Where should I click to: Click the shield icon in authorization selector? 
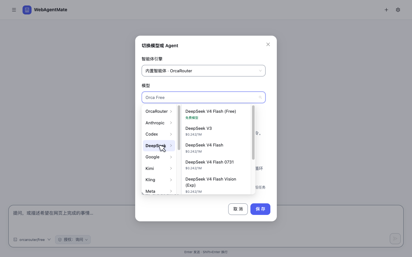click(x=60, y=240)
